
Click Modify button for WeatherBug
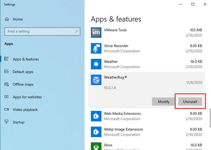point(164,102)
